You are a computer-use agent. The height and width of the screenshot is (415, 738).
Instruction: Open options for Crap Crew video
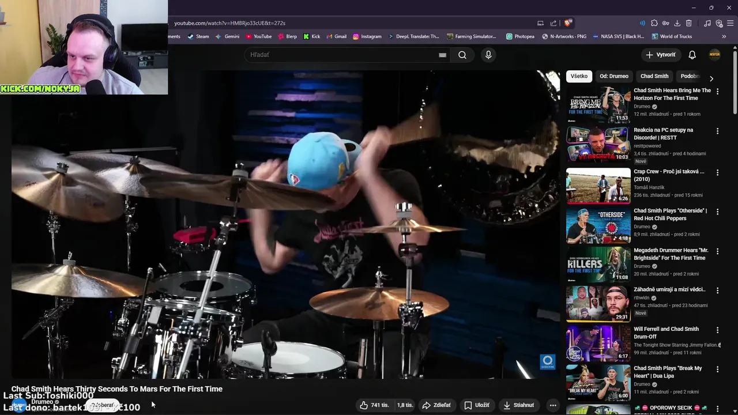(717, 172)
